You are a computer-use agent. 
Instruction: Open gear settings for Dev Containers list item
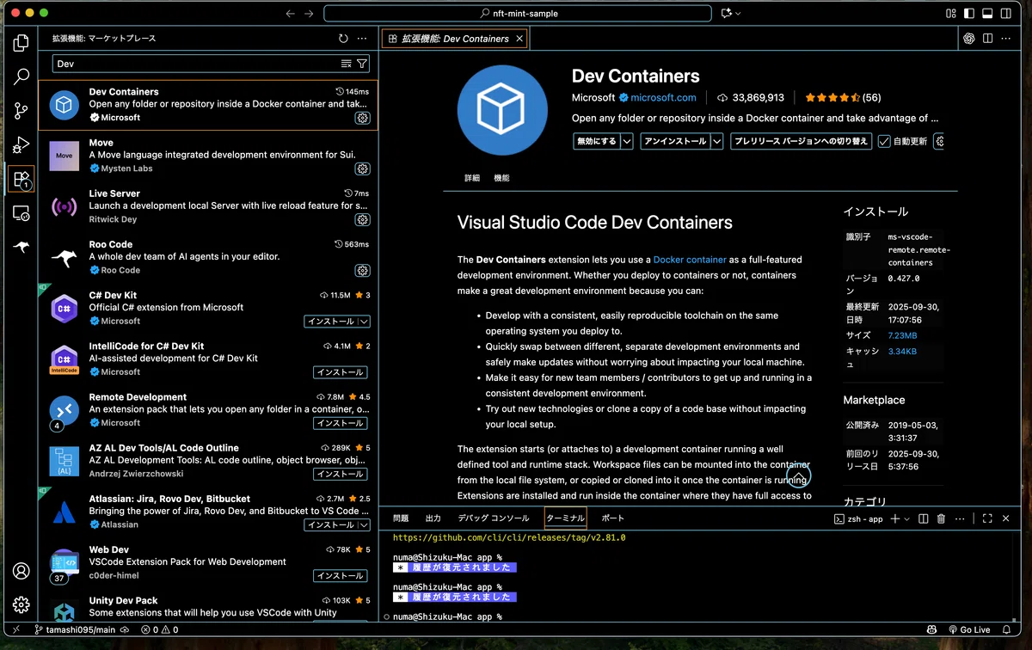click(x=362, y=118)
